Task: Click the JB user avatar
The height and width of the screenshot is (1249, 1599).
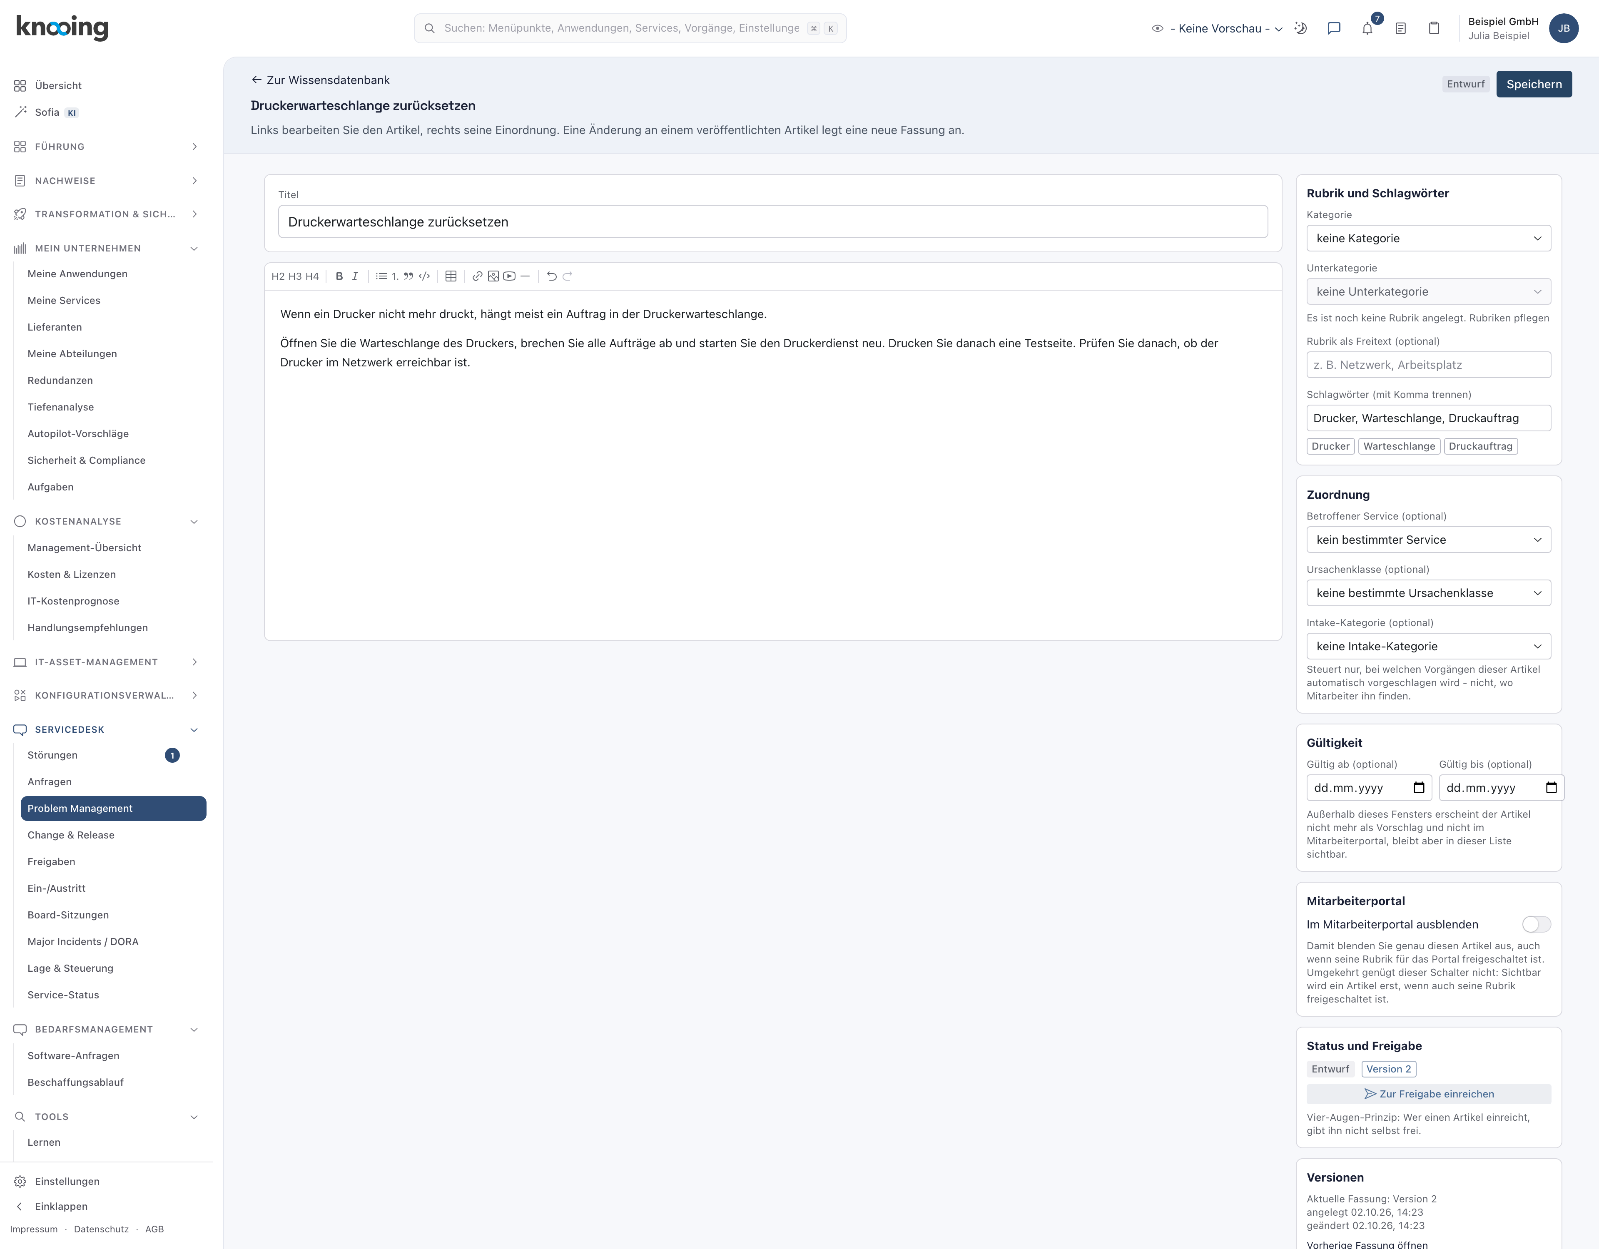Action: tap(1564, 29)
